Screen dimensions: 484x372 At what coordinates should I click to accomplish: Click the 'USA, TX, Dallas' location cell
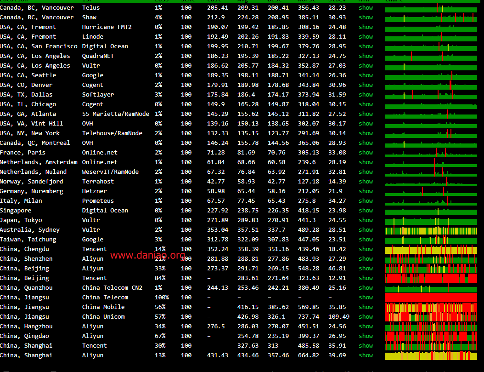tap(26, 95)
